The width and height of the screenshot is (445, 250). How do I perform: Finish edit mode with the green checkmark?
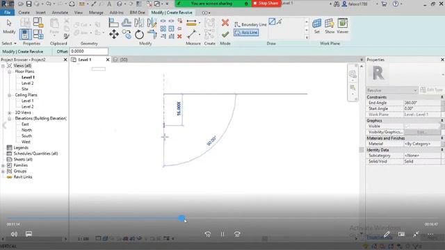(225, 35)
